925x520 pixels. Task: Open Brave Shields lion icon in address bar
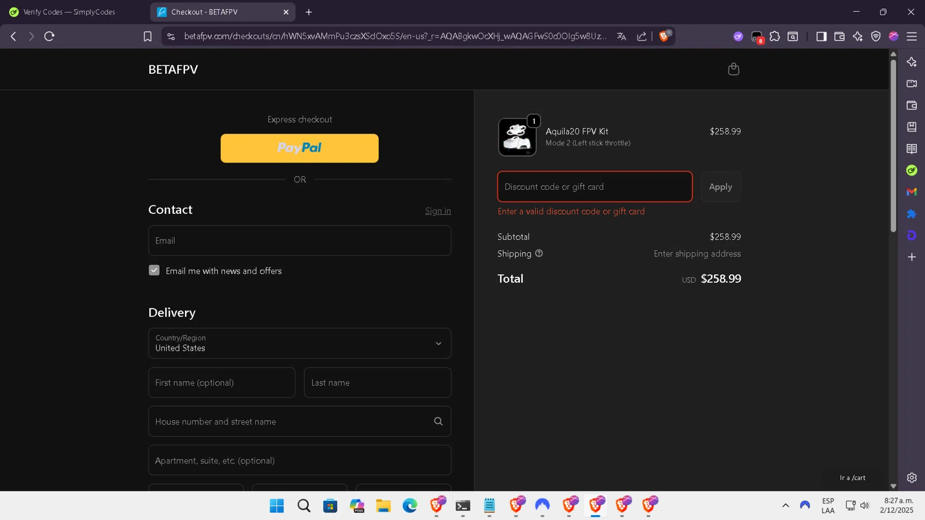(665, 36)
